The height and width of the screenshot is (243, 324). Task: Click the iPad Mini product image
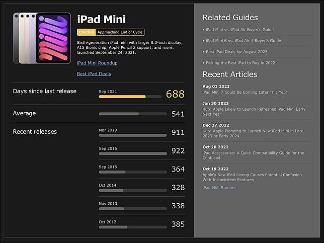[42, 38]
